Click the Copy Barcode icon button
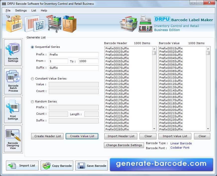Viewport: 217px width, 176px height. click(57, 166)
